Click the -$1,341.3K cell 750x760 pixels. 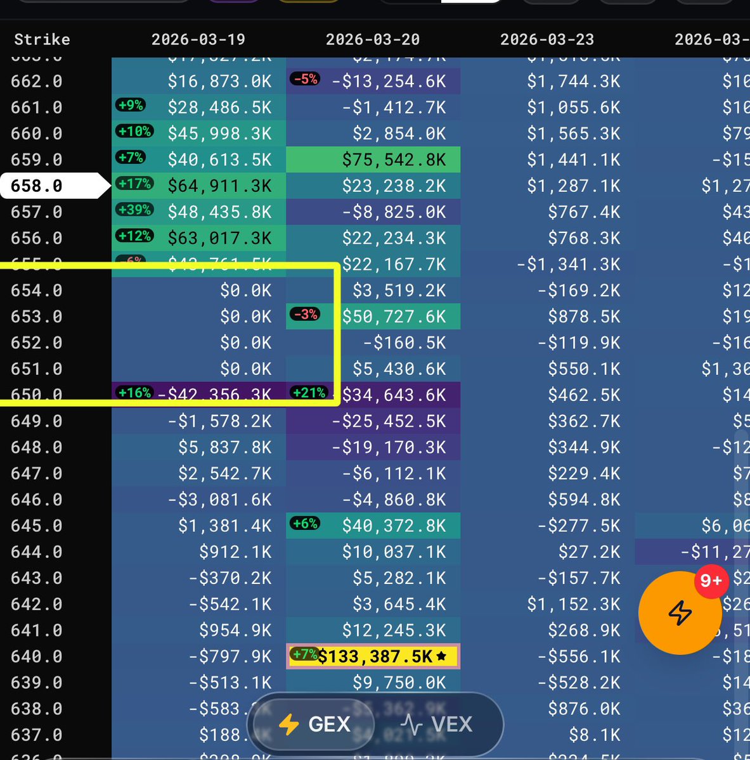(548, 264)
